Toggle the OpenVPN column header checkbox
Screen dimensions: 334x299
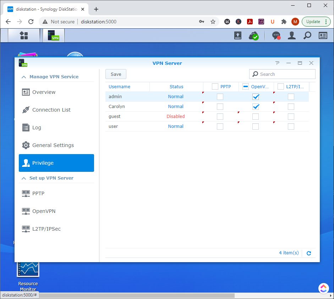246,86
